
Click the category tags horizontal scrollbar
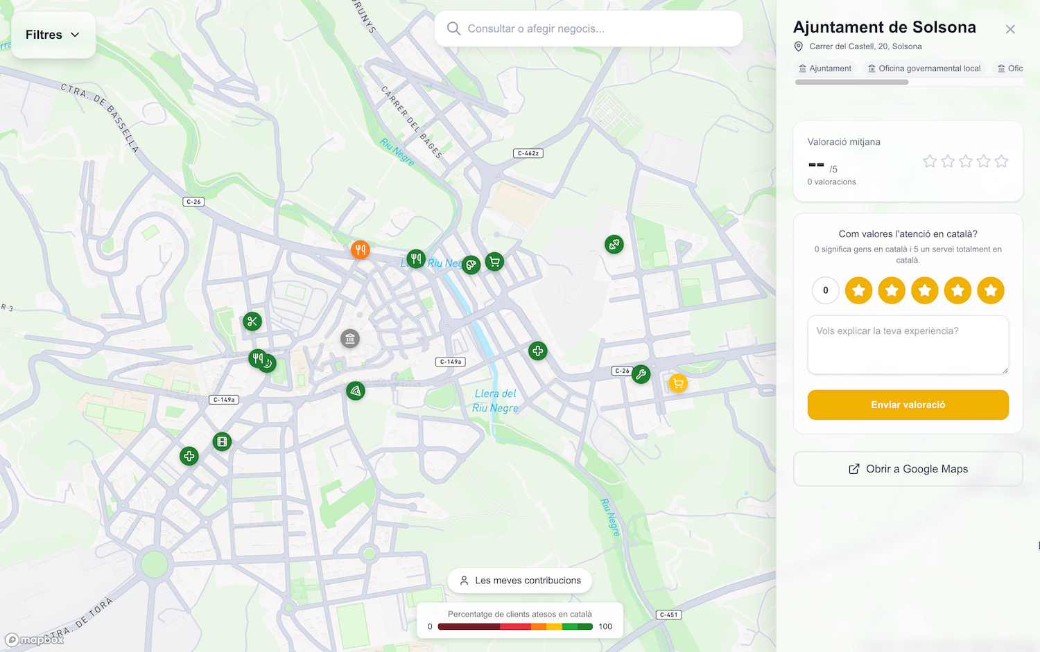(x=851, y=82)
